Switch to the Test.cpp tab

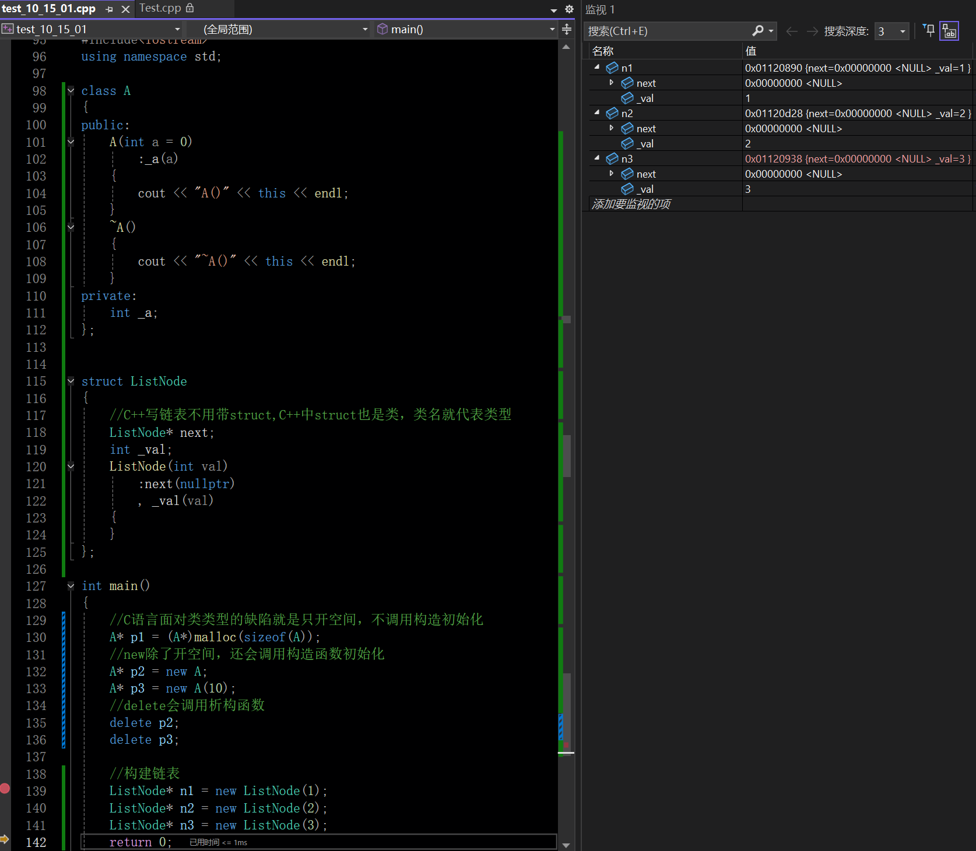[160, 8]
